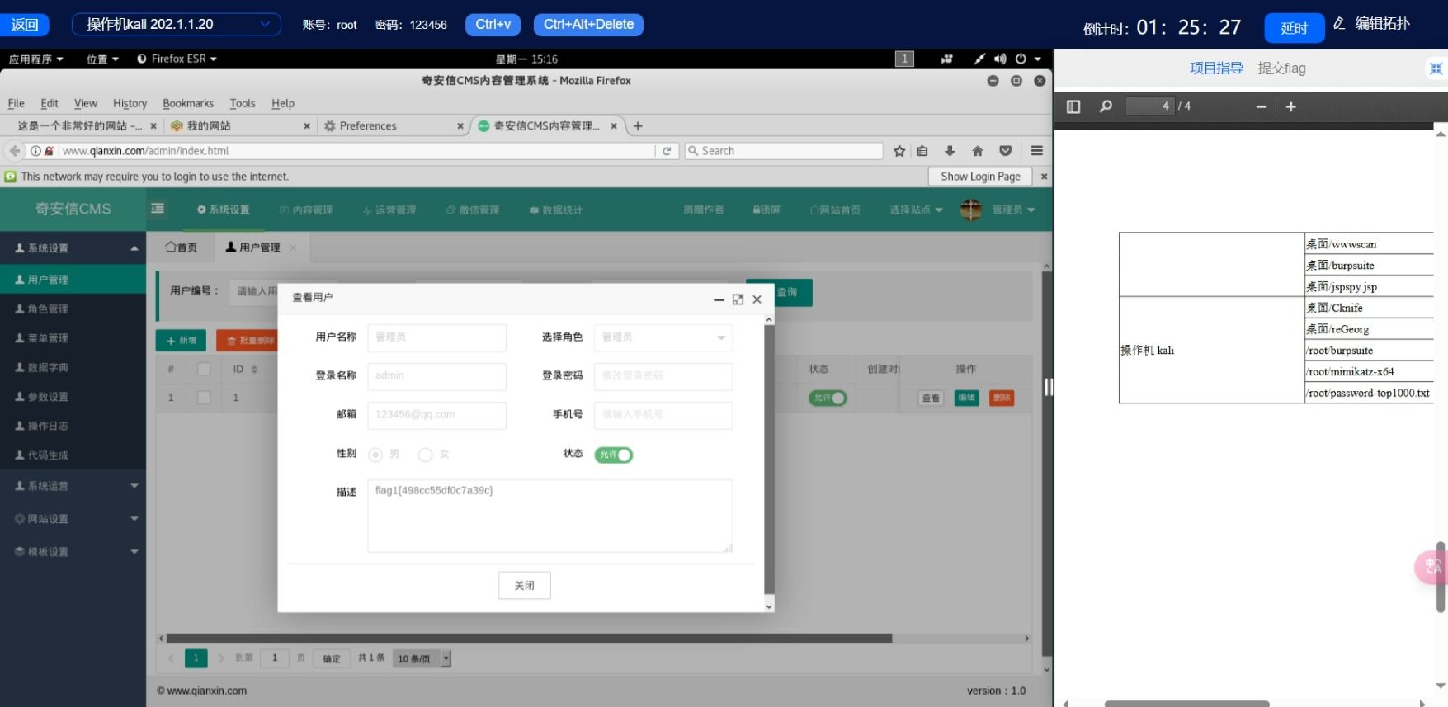Open the 10 条/页 page size dropdown
Screen dimensions: 1448x707
pos(422,658)
